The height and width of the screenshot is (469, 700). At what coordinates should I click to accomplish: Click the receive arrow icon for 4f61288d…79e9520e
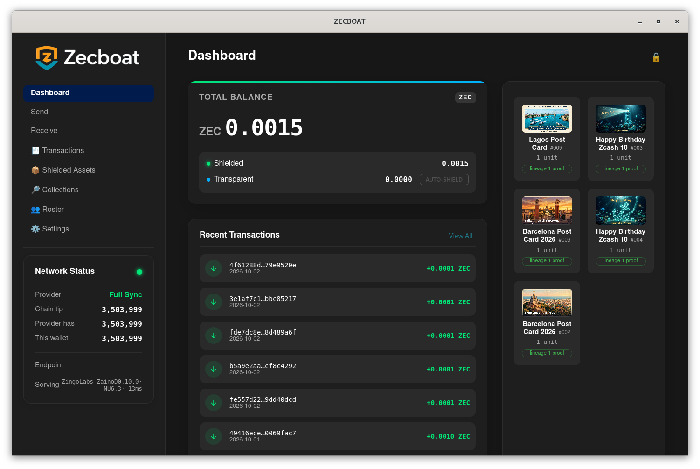tap(214, 268)
